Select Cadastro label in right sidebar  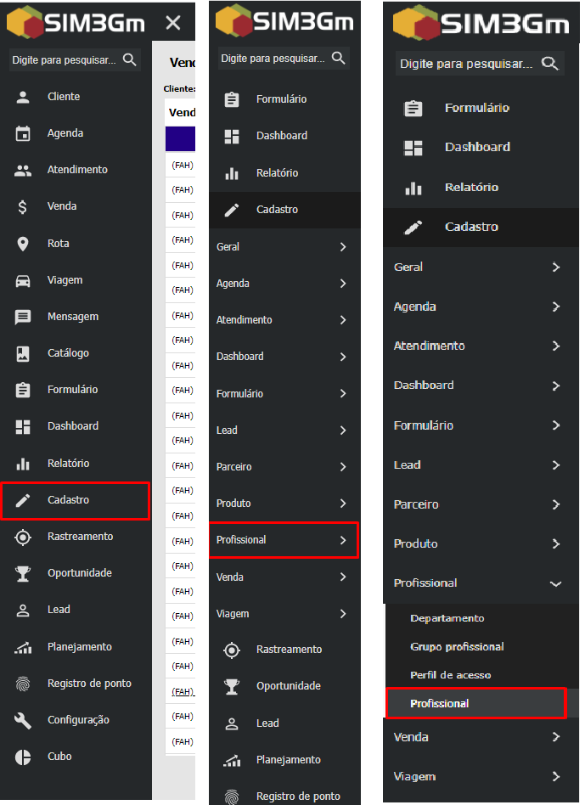471,228
